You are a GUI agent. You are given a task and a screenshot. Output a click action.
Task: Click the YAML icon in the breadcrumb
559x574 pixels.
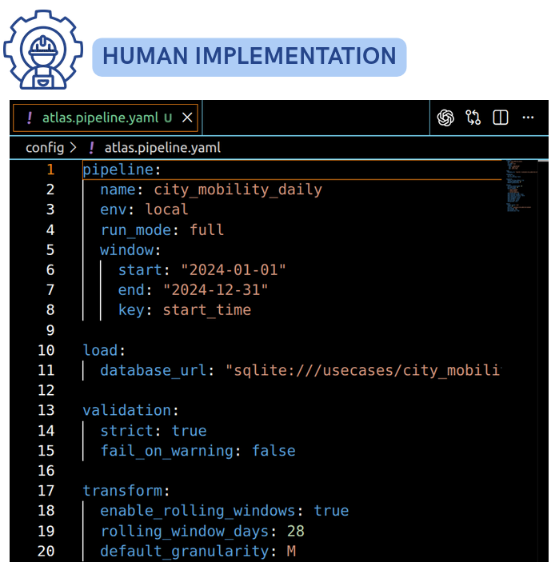coord(91,148)
